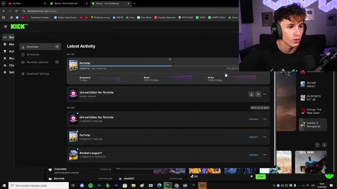Open Recently Updated section
Image resolution: width=337 pixels, height=189 pixels.
point(40,62)
